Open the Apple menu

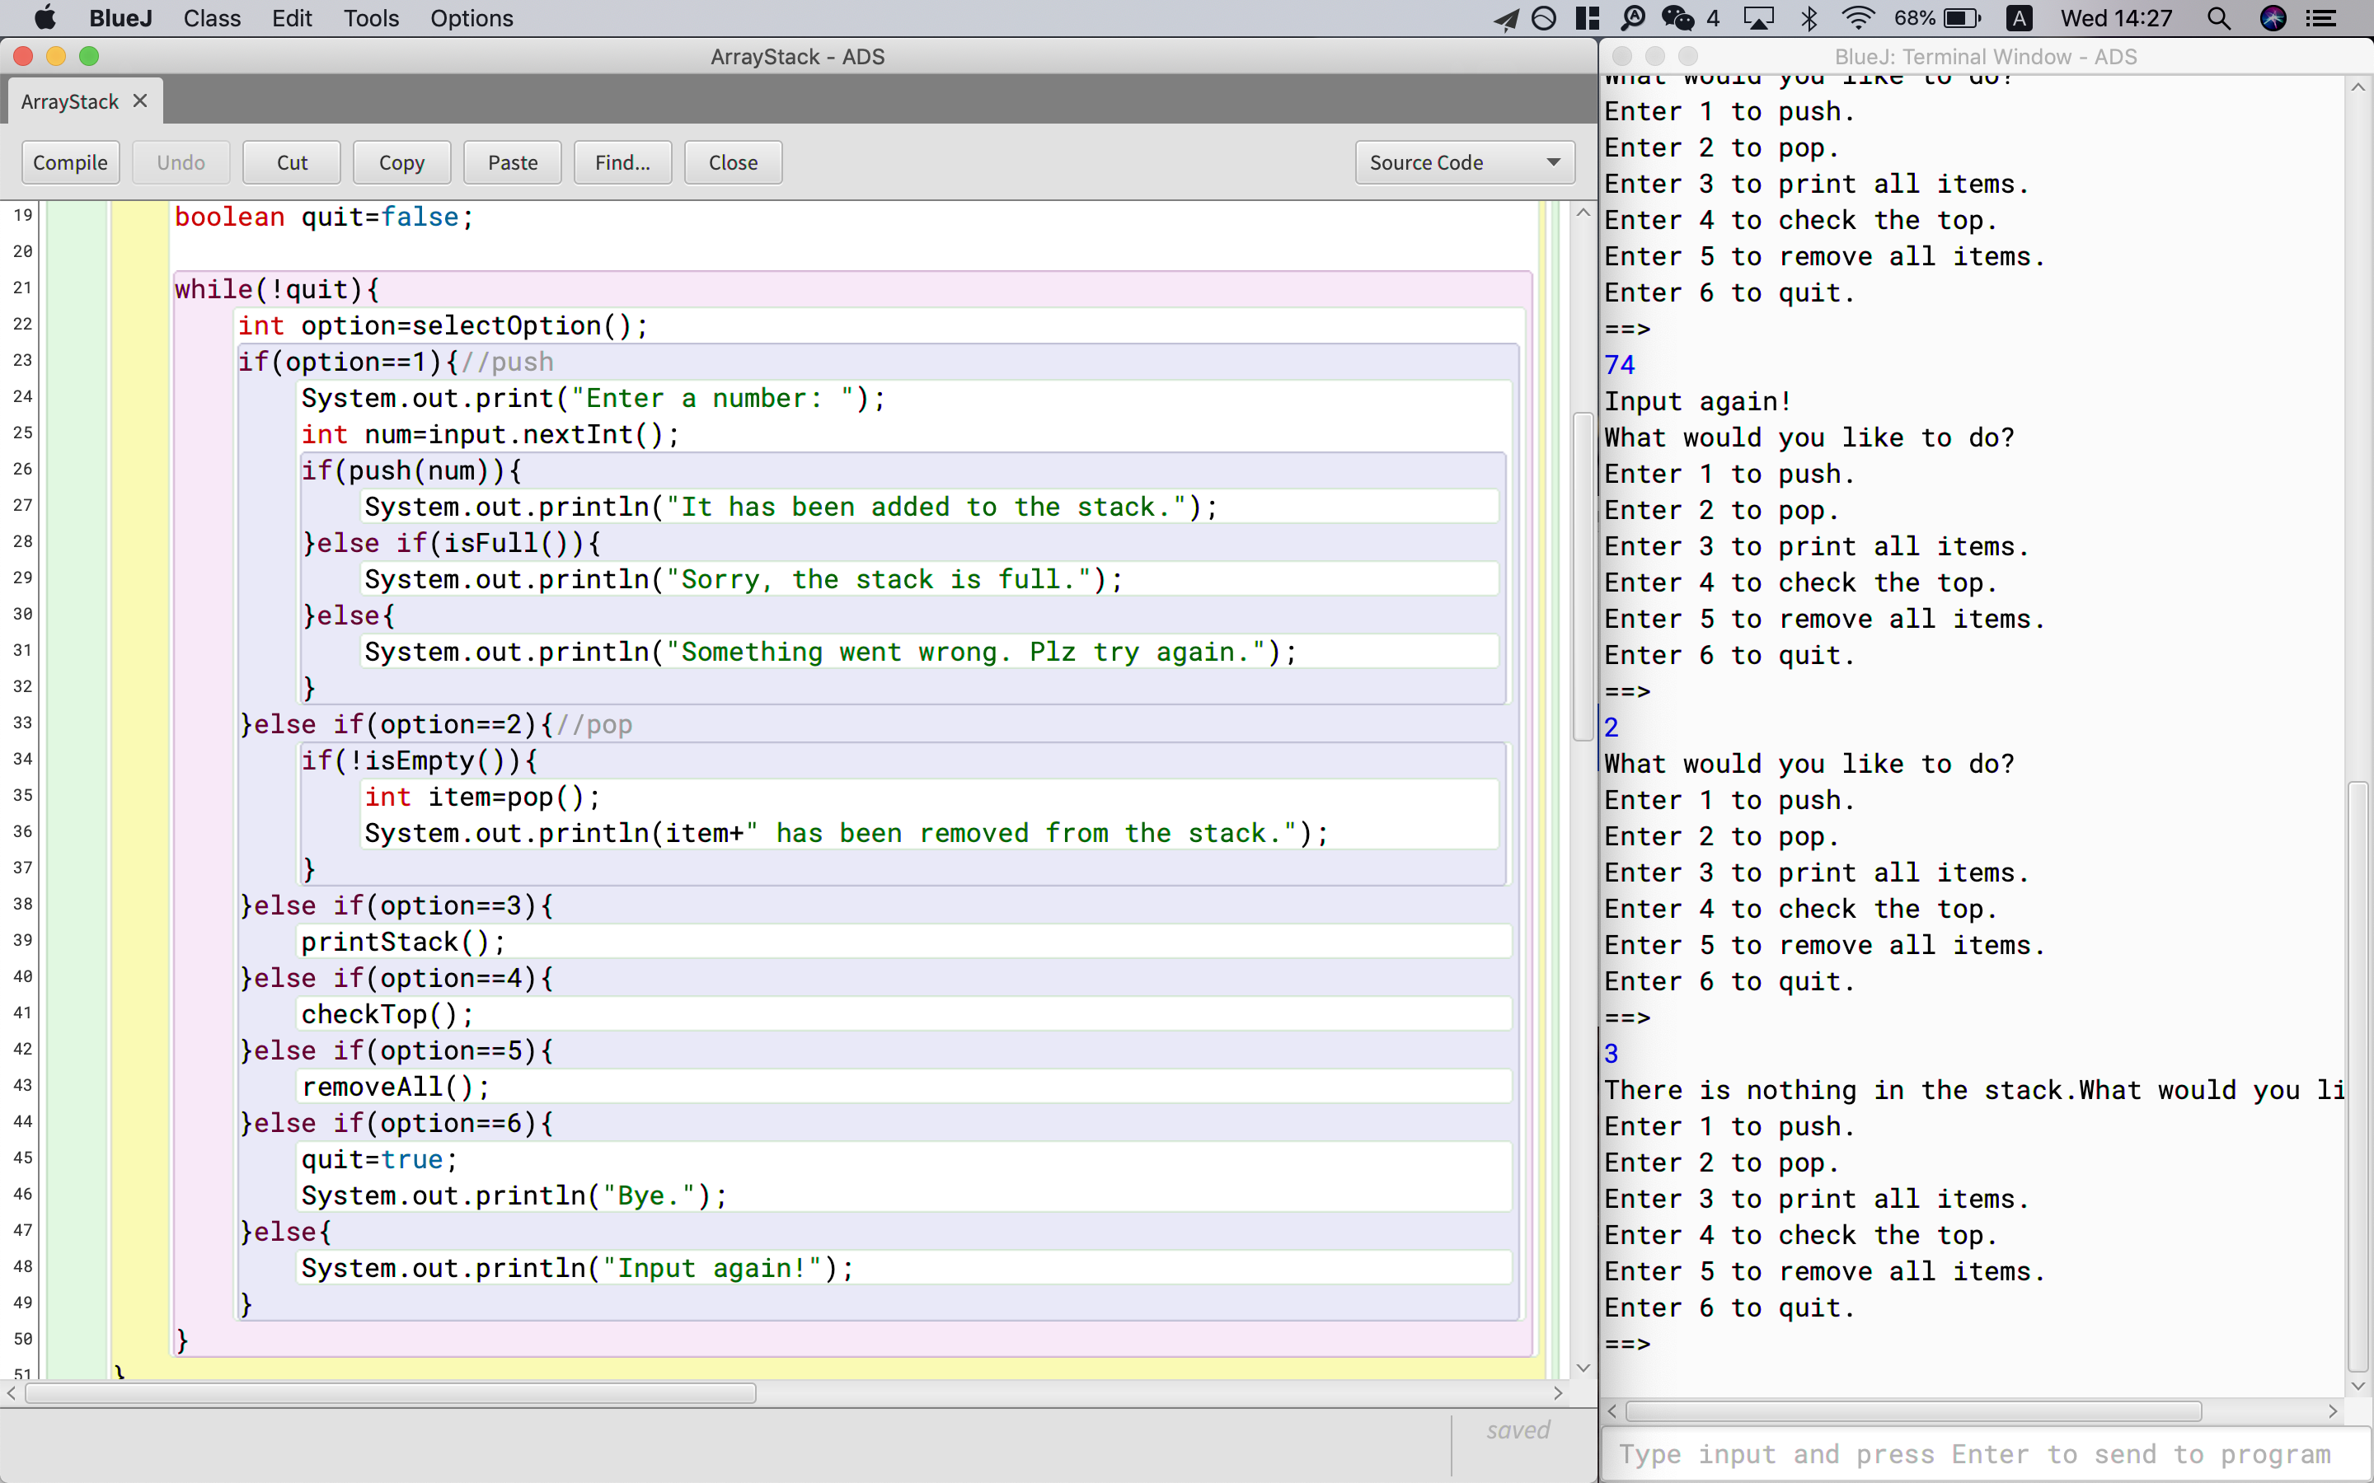[x=45, y=19]
